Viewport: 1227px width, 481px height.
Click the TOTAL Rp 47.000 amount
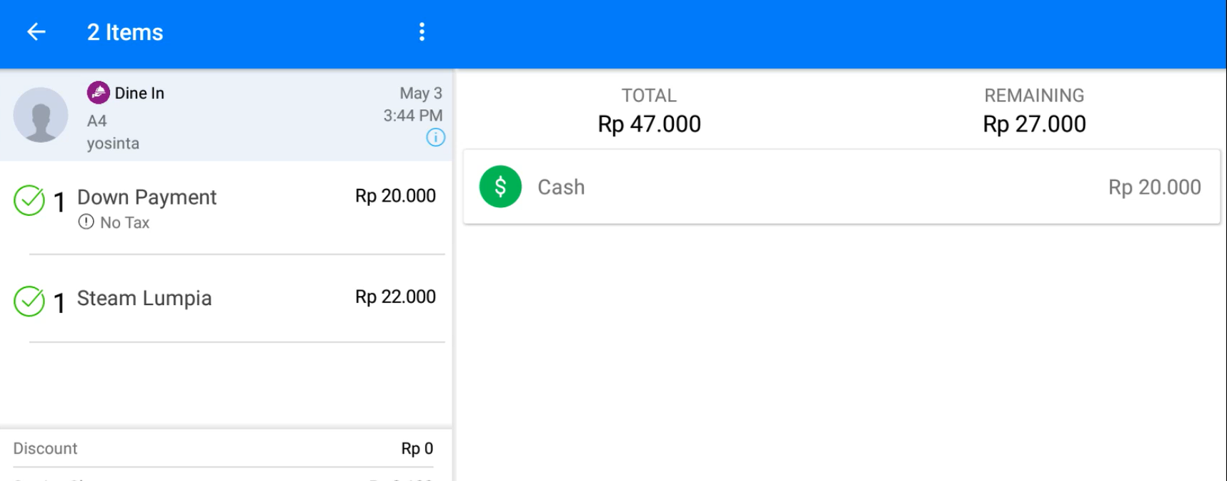[x=649, y=124]
